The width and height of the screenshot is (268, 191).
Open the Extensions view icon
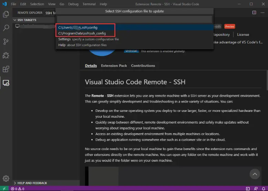click(x=6, y=69)
